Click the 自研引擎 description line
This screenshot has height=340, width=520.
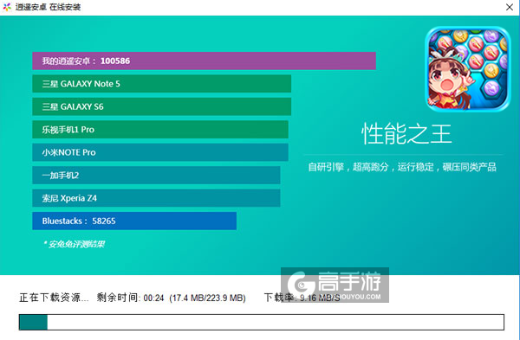pyautogui.click(x=402, y=167)
